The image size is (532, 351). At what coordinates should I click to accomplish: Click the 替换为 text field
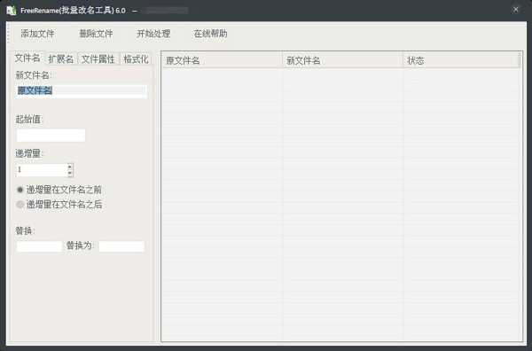point(121,246)
